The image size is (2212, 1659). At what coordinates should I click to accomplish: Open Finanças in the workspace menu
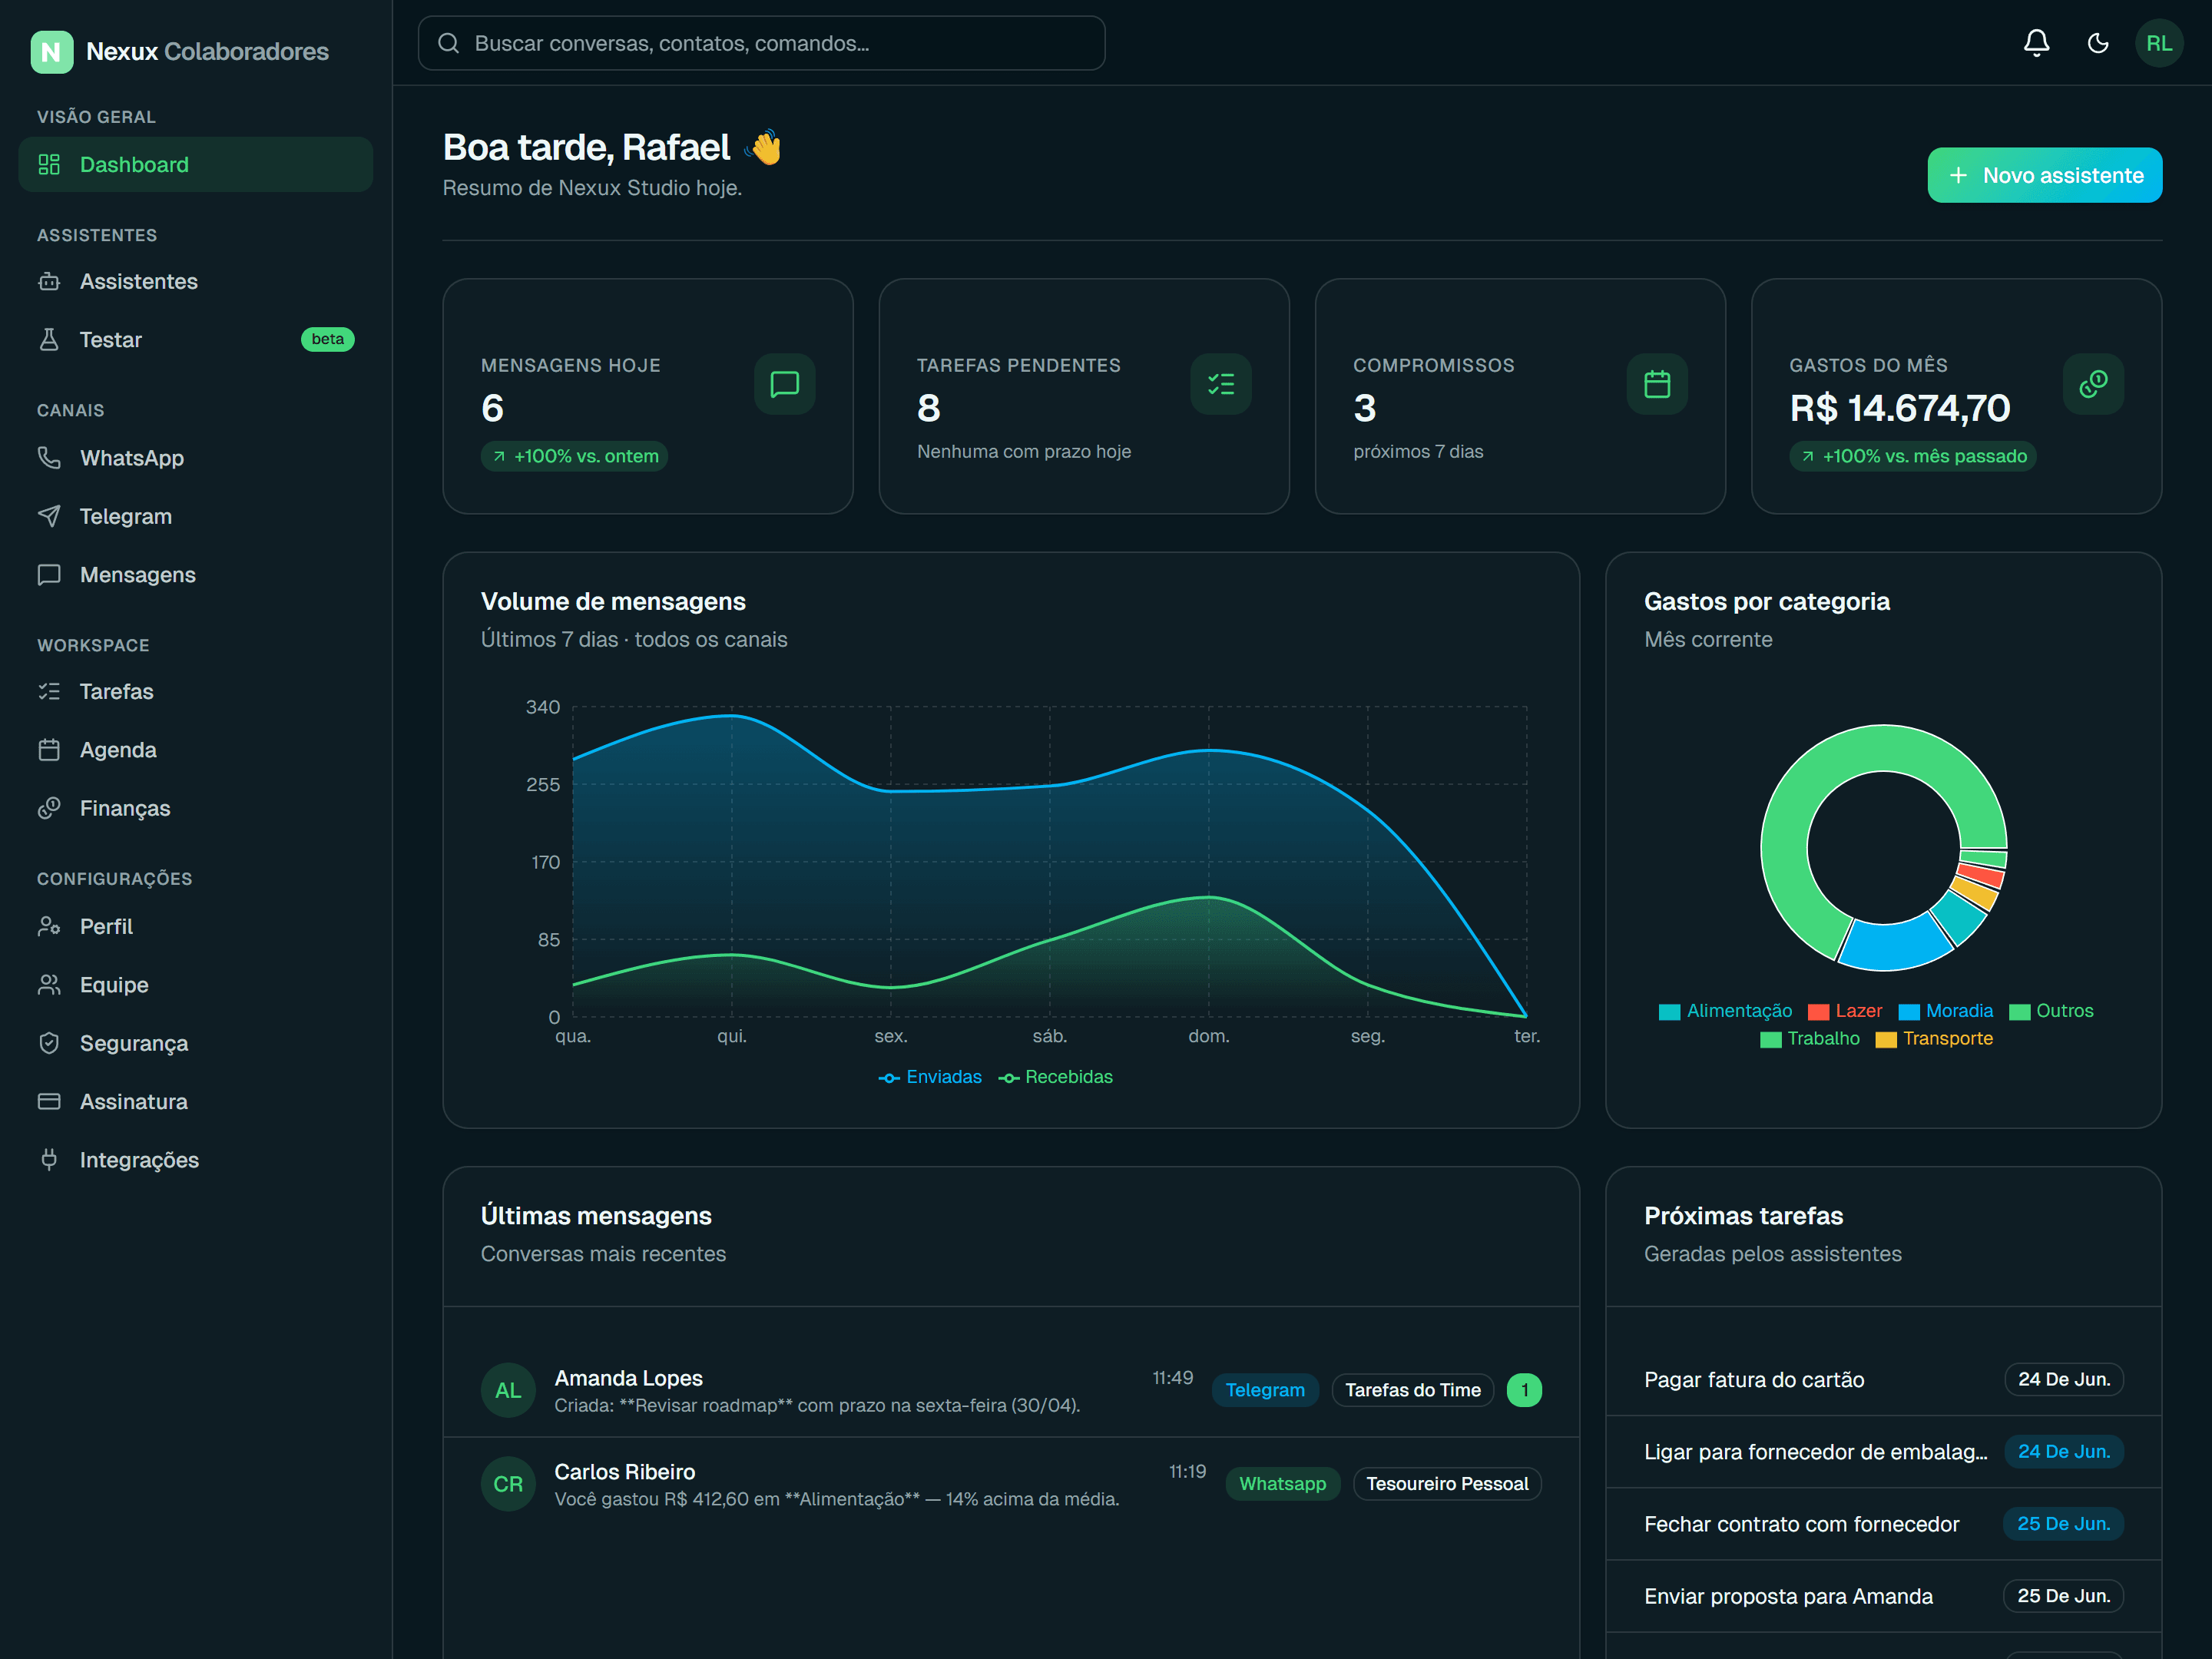pos(195,808)
